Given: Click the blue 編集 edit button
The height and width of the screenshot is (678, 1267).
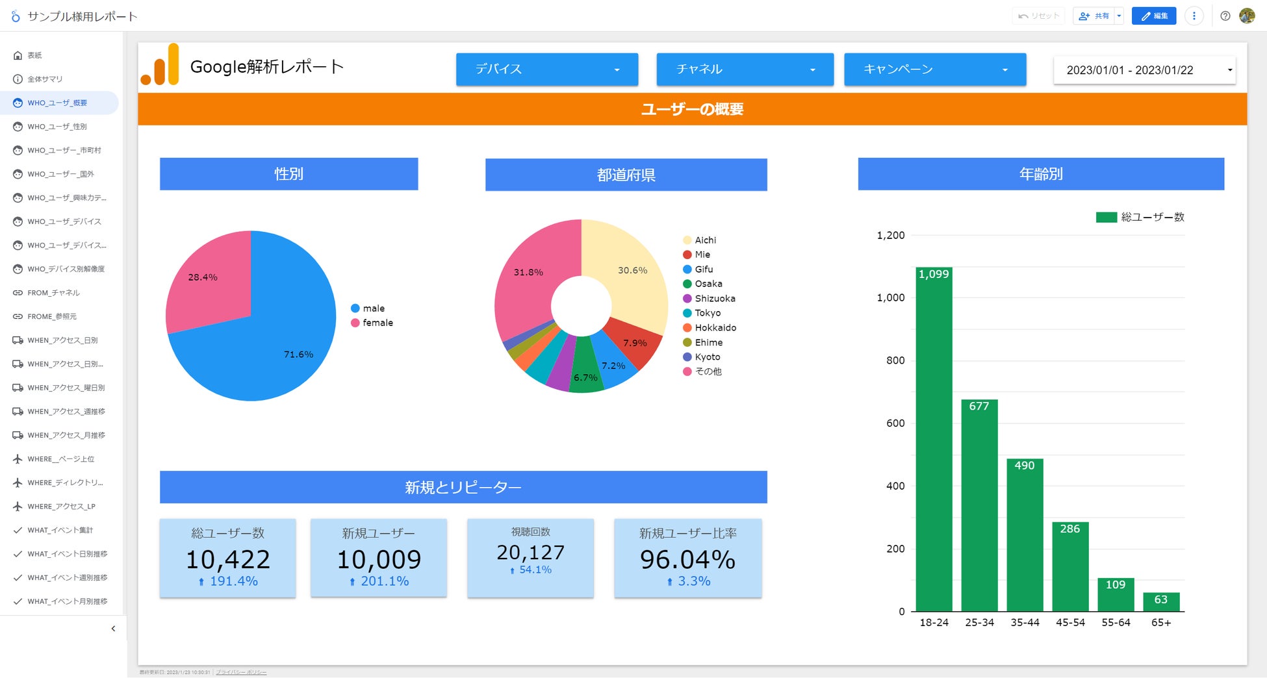Looking at the screenshot, I should [x=1154, y=16].
